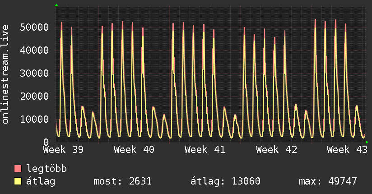
Task: Click the legtöbb legend label
Action: [x=46, y=169]
